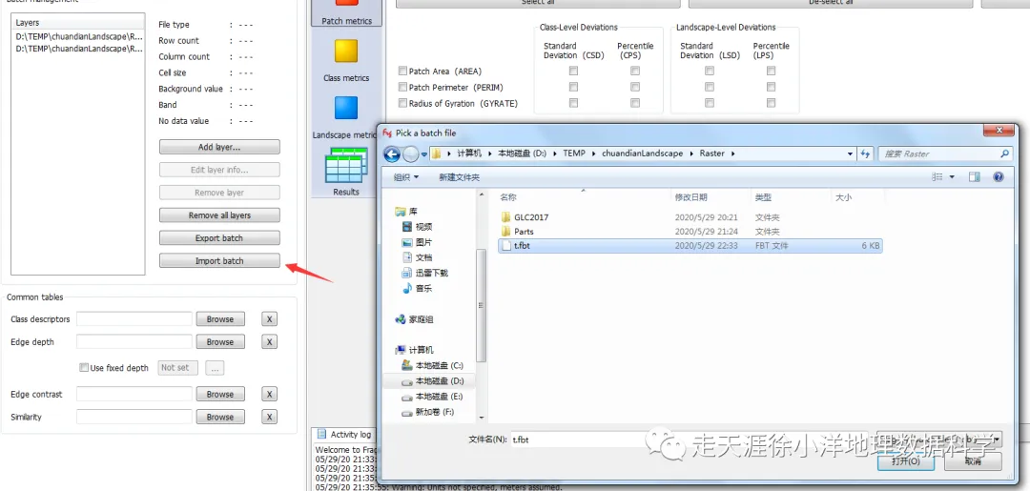
Task: Sort by 修改日期 column header
Action: click(691, 197)
